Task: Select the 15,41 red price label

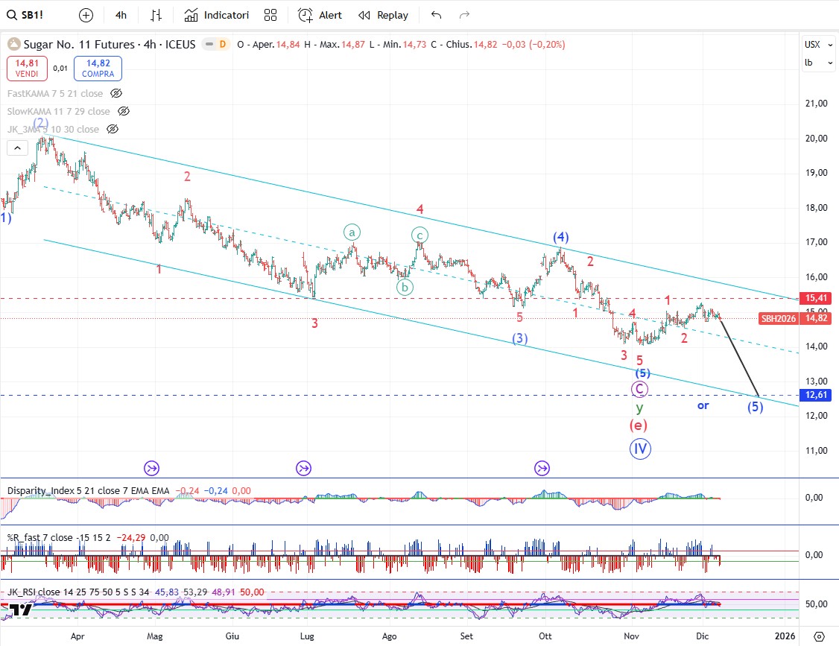Action: tap(815, 298)
